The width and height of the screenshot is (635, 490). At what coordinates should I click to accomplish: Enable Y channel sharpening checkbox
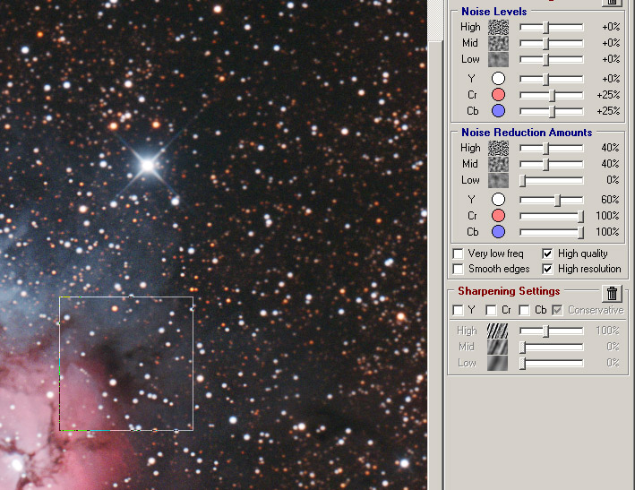click(x=458, y=311)
